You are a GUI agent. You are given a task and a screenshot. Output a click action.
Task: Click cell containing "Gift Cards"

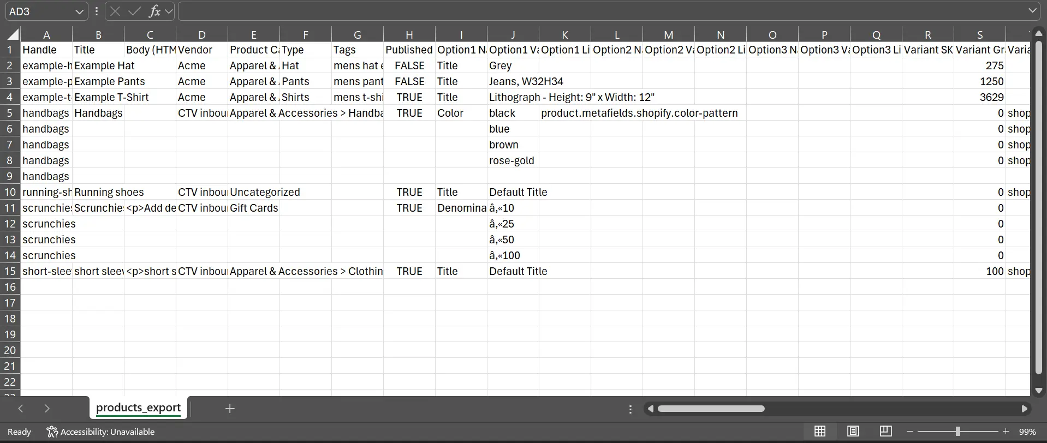point(254,208)
